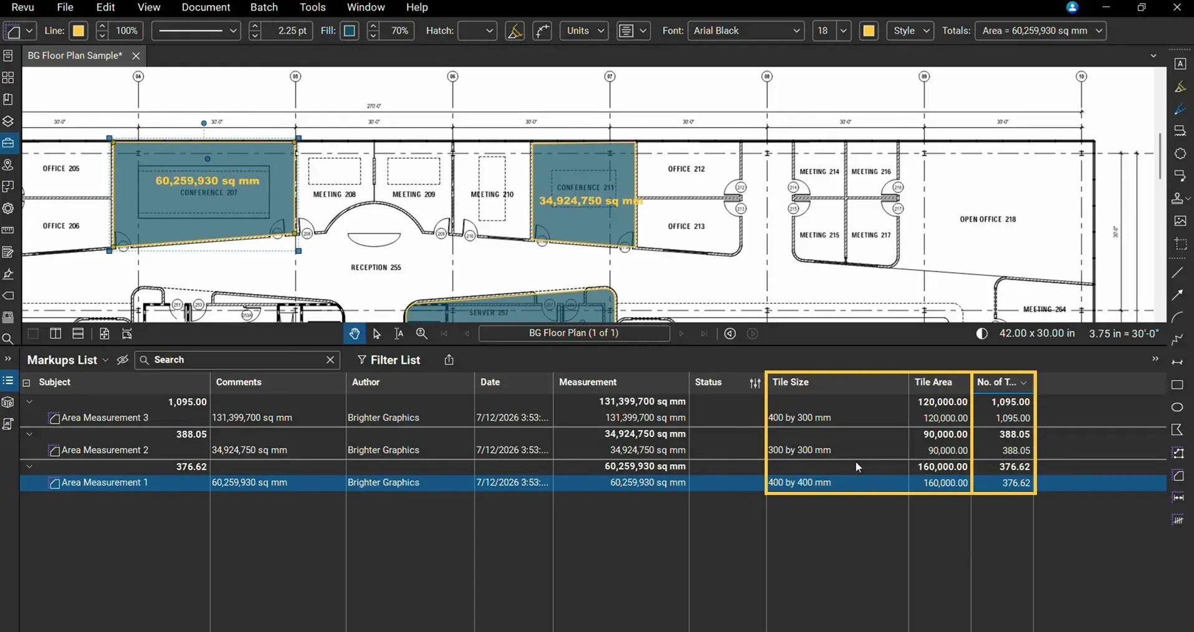Select the Area Measurement 3 row

click(592, 418)
